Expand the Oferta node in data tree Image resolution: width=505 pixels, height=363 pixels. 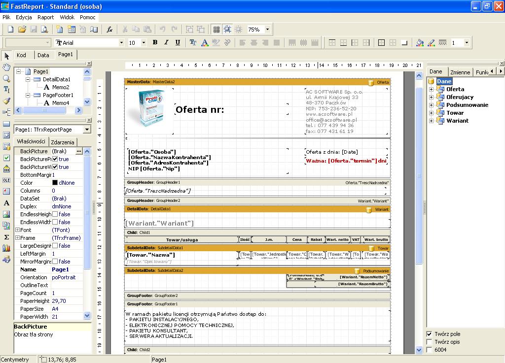coord(431,89)
